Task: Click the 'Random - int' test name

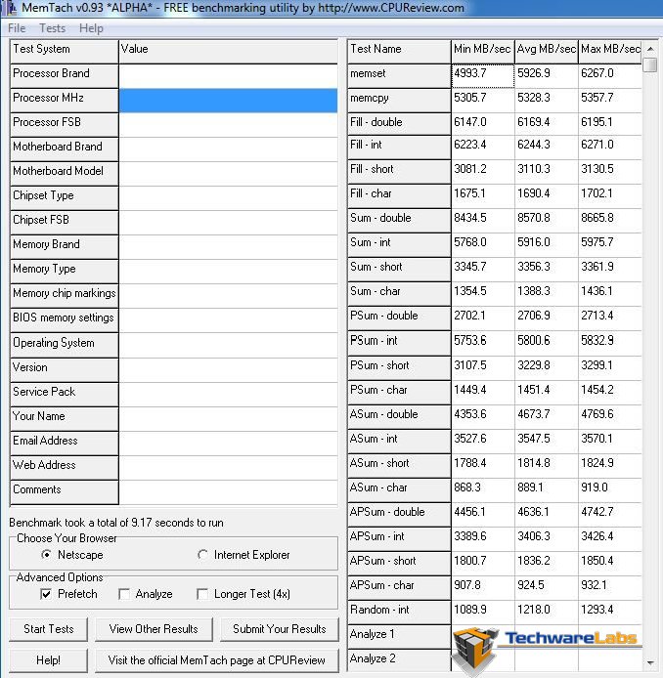Action: click(399, 613)
